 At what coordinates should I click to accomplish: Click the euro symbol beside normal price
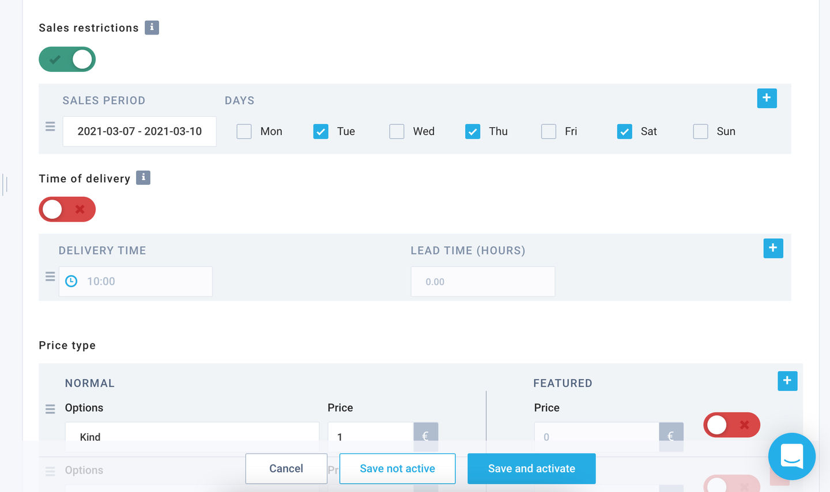(425, 436)
